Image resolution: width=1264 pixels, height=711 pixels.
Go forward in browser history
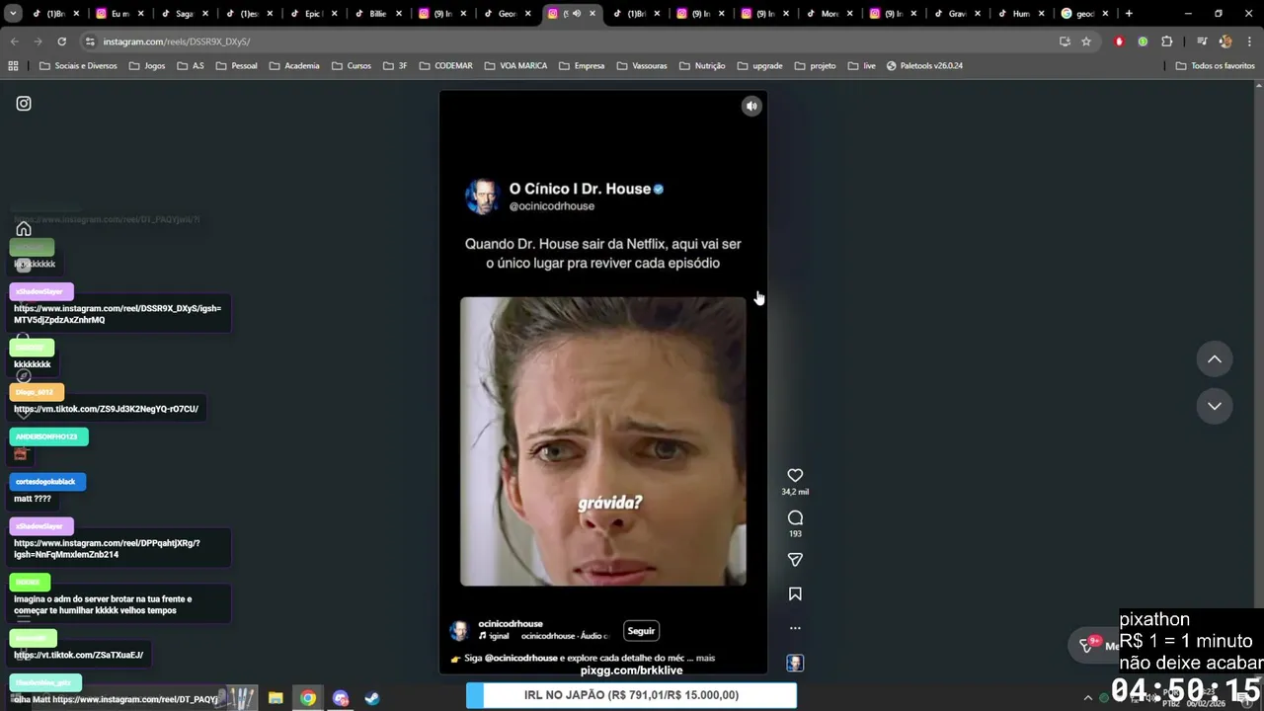tap(38, 41)
